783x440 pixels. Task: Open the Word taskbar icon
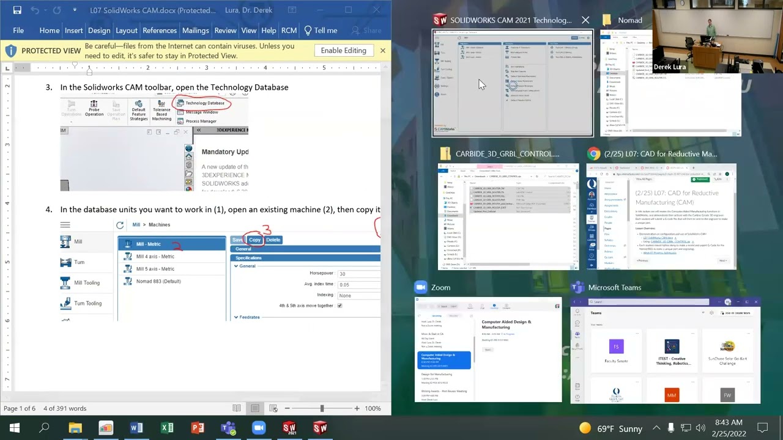pyautogui.click(x=136, y=428)
